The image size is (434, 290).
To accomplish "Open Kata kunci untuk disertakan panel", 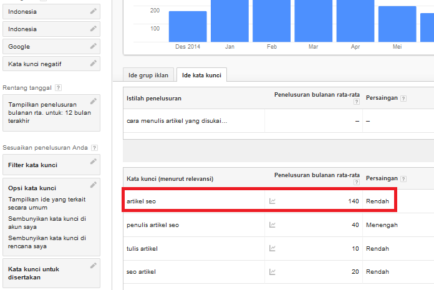I will [x=52, y=273].
